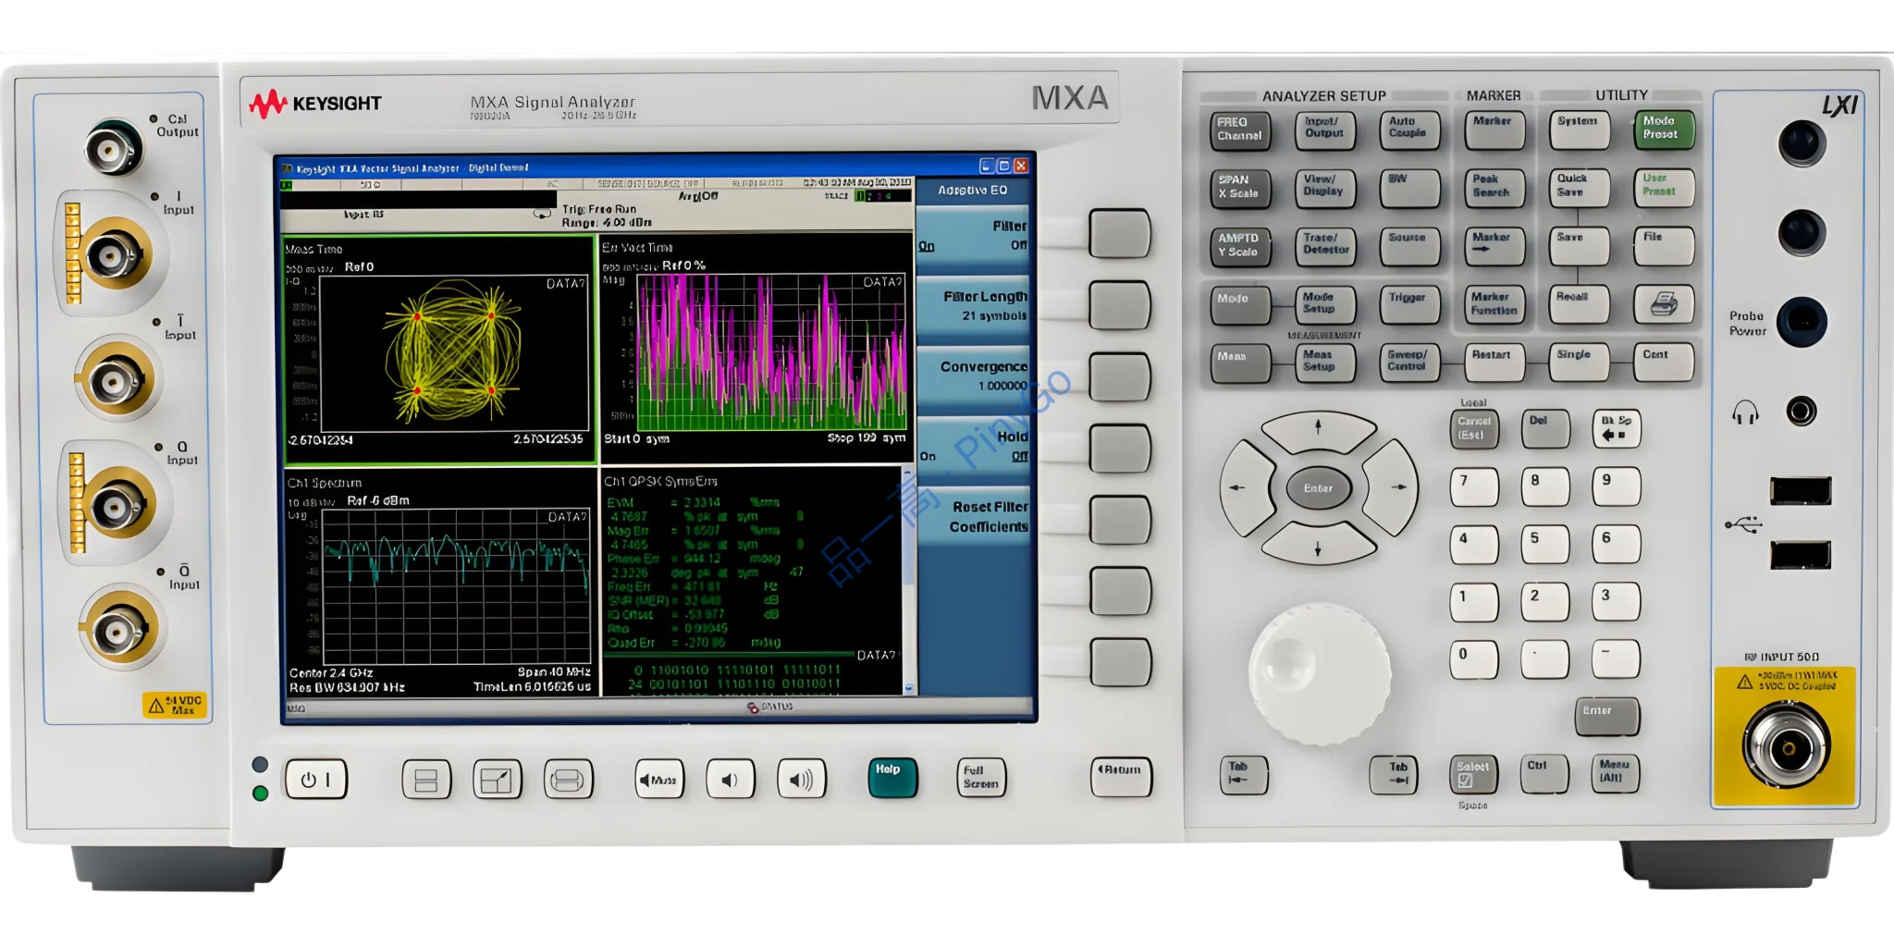
Task: Tap the Tab forward key
Action: click(x=1393, y=774)
